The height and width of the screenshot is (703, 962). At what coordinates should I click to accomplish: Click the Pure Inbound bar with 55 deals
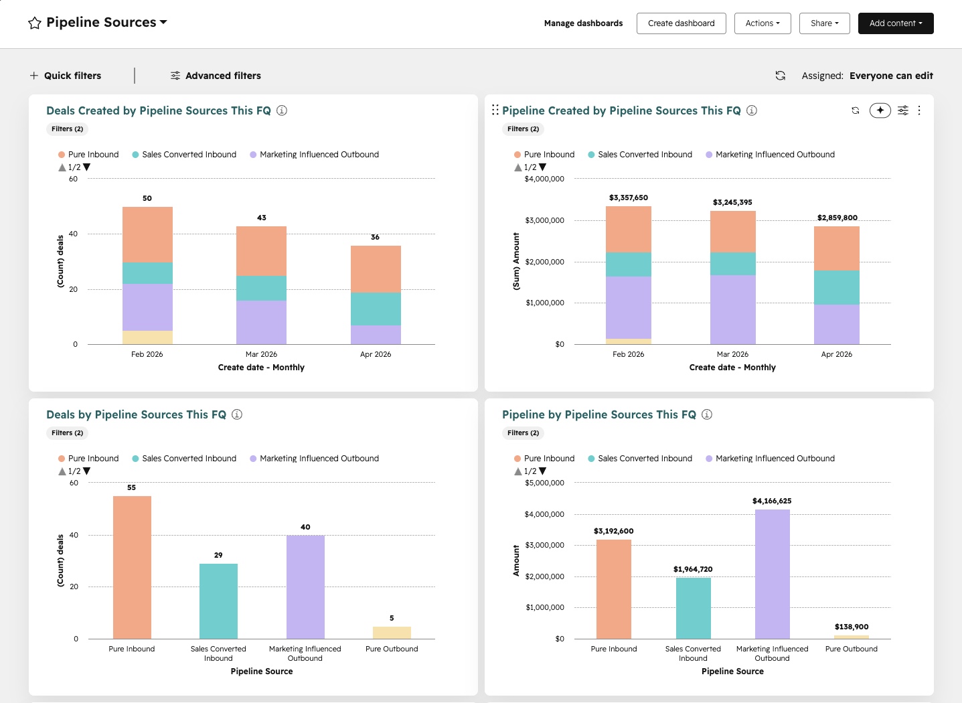(x=132, y=567)
